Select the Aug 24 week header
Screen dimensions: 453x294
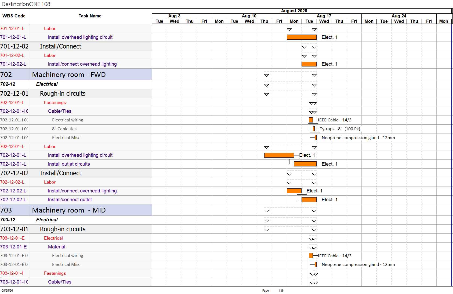tap(399, 16)
